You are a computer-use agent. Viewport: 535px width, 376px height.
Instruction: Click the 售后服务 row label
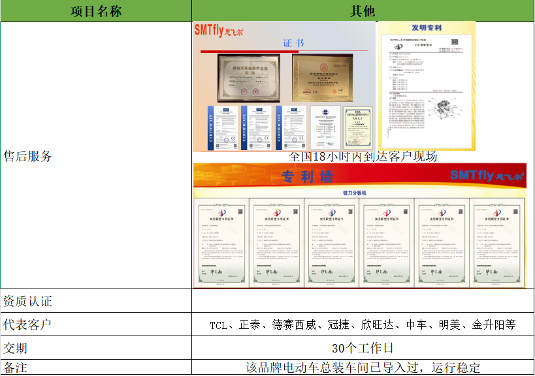pyautogui.click(x=27, y=157)
